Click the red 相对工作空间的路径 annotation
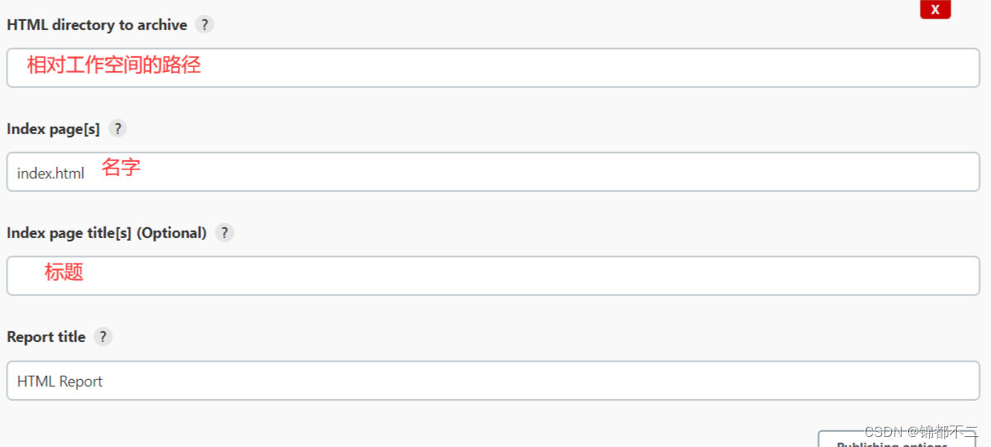 114,65
